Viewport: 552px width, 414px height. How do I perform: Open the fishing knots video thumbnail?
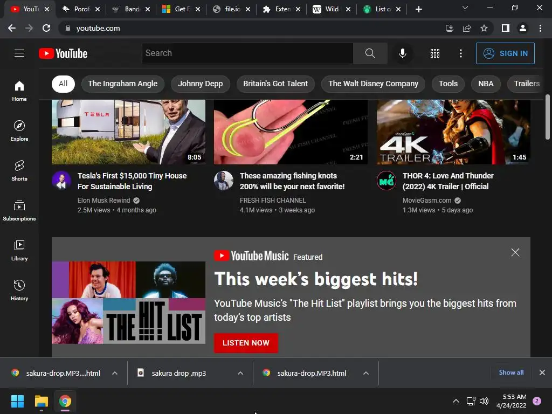coord(291,132)
